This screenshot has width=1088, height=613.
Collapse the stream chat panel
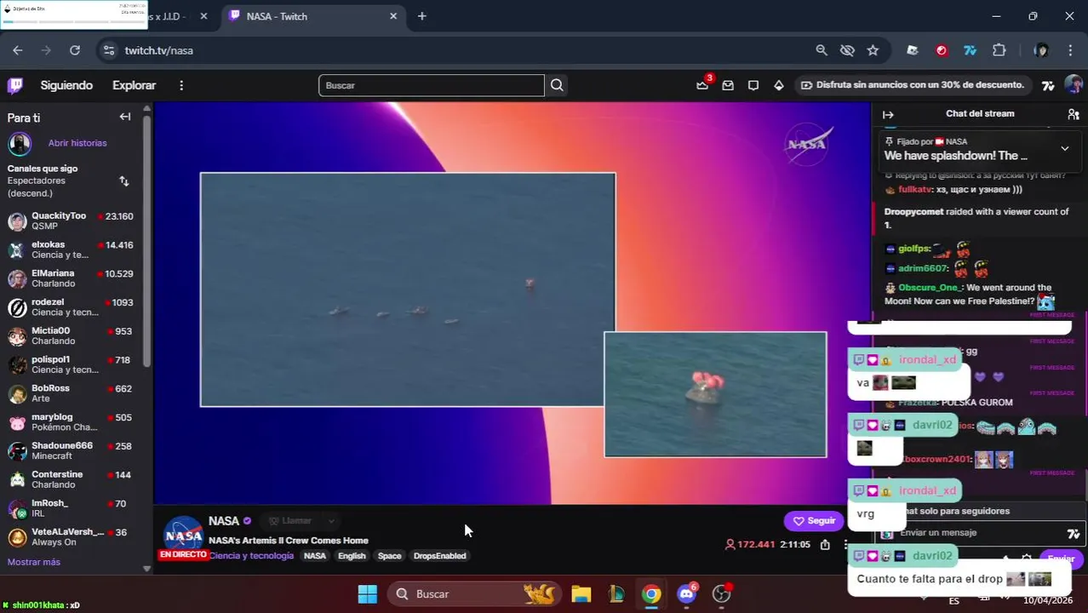[x=888, y=114]
